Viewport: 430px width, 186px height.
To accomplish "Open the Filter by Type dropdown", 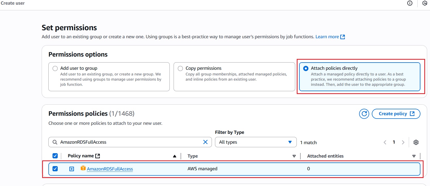I will 256,142.
